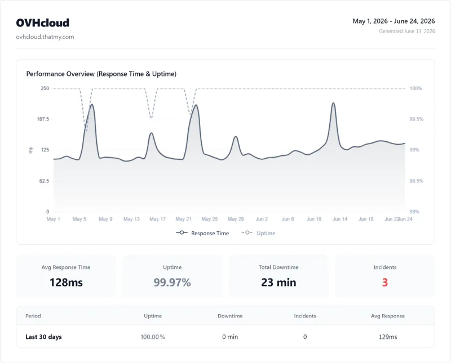Toggle the Response Time legend entry

[202, 233]
